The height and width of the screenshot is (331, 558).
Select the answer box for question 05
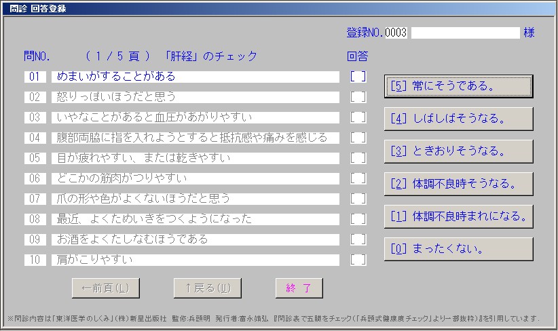pos(358,158)
